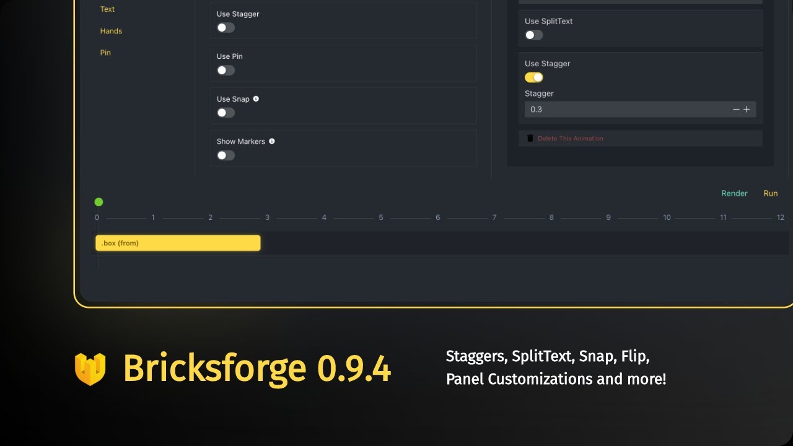793x446 pixels.
Task: Increase Stagger value with plus button
Action: 747,109
